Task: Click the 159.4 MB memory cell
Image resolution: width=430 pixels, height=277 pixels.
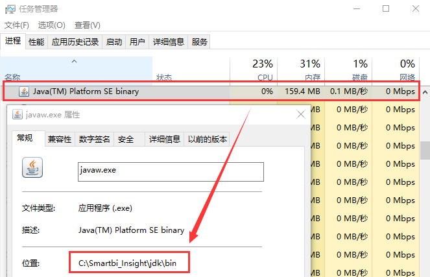Action: tap(302, 91)
